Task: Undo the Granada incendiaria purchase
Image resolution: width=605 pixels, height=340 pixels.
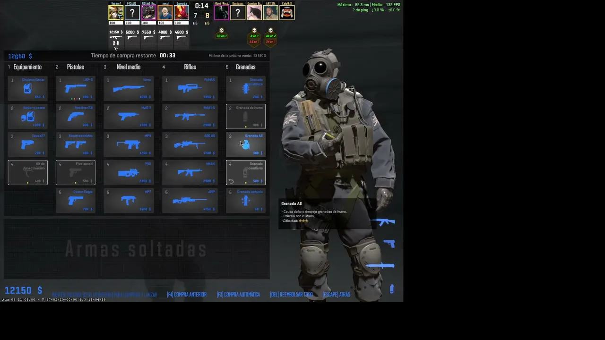Action: click(x=231, y=181)
